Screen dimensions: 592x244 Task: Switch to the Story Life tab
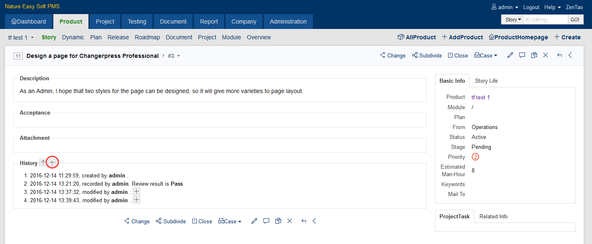pos(486,81)
